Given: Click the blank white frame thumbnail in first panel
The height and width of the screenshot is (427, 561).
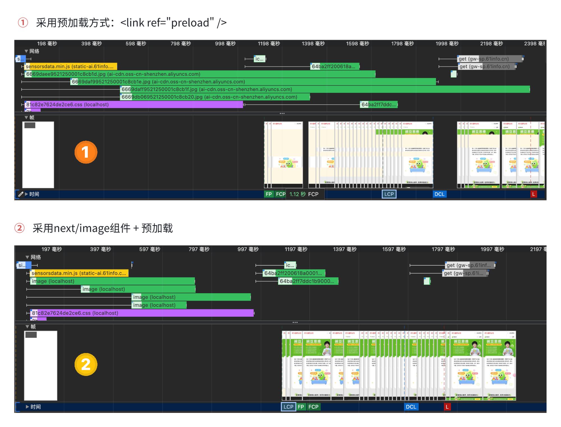Looking at the screenshot, I should 38,155.
